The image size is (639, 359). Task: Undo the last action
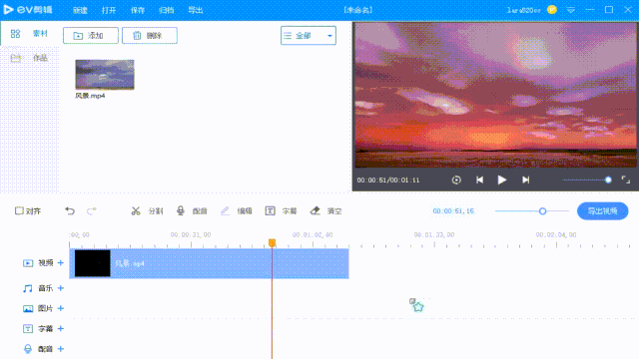pyautogui.click(x=70, y=210)
